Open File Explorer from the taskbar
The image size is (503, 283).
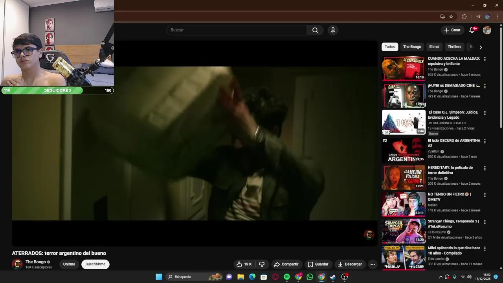(x=240, y=277)
